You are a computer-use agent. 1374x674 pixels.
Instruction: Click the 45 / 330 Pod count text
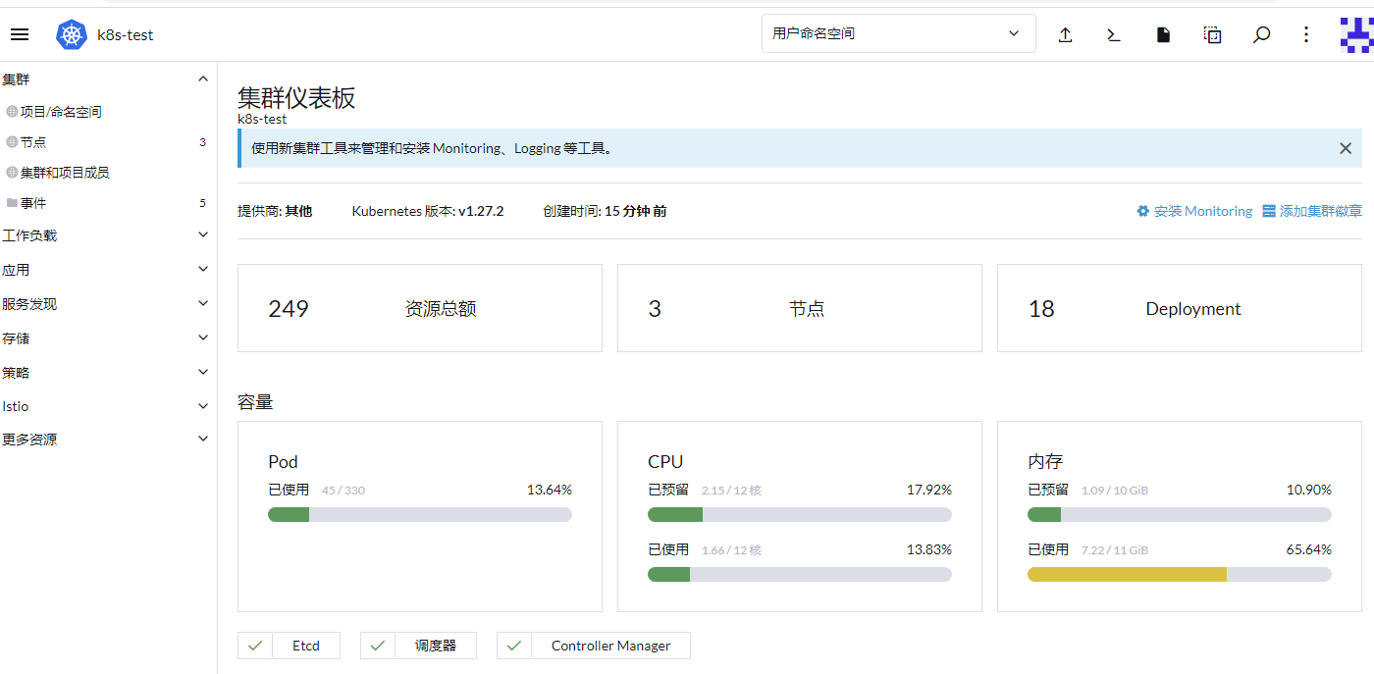point(343,491)
